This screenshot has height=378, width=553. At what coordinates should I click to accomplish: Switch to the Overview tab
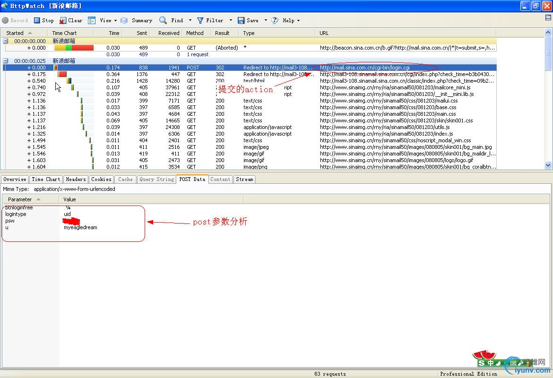15,179
